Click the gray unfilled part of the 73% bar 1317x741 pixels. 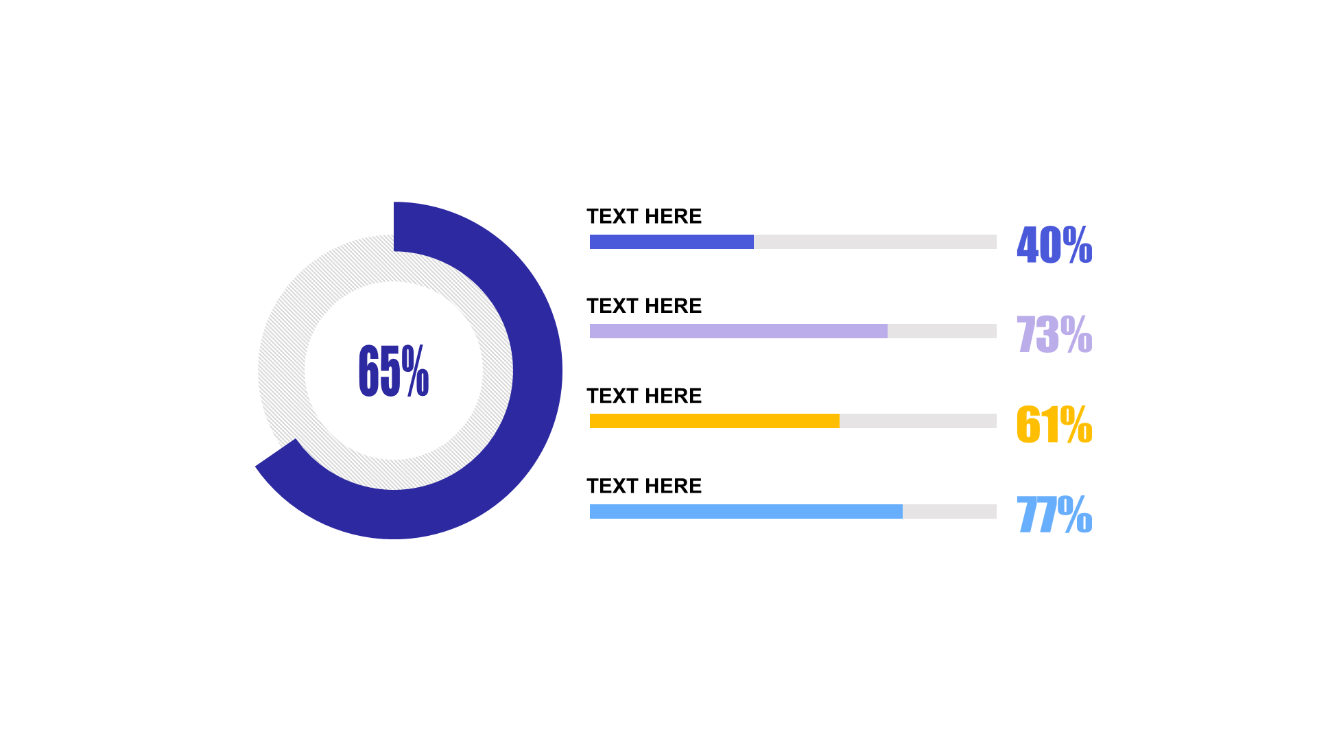[x=942, y=331]
